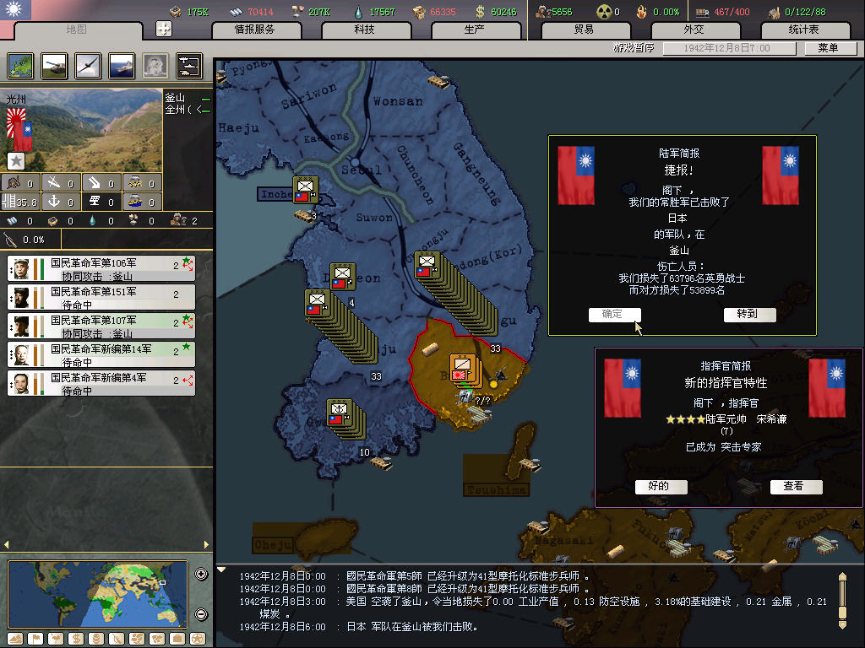This screenshot has width=865, height=648.
Task: Open the 菜单 menu dropdown
Action: 828,48
